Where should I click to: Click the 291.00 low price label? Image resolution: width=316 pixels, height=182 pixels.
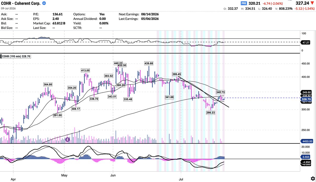(57, 115)
